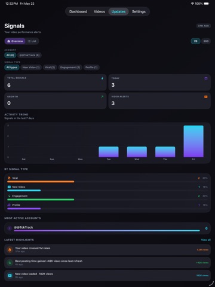Select the Thu bar in activity chart
Image resolution: width=215 pixels, height=287 pixels.
coord(165,152)
